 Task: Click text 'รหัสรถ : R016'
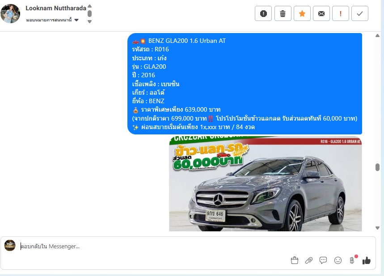[150, 49]
